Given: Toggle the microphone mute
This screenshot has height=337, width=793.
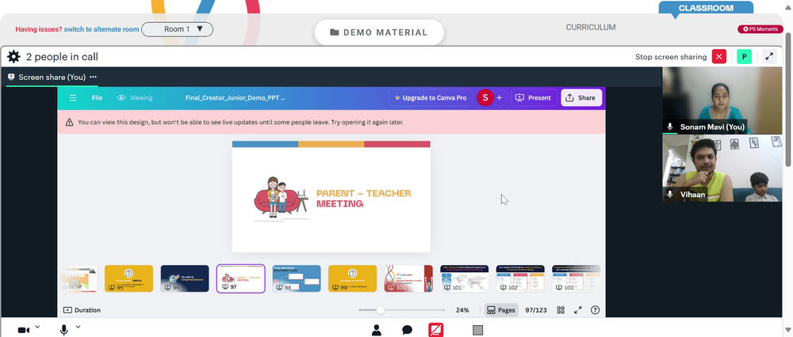Looking at the screenshot, I should (63, 330).
